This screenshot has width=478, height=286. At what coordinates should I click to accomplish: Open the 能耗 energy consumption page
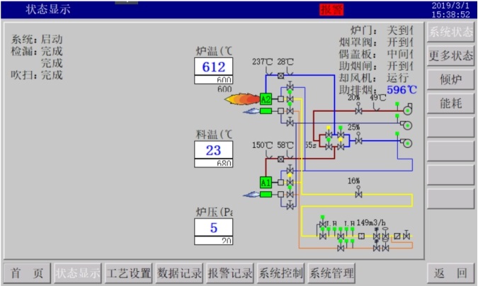tap(451, 103)
